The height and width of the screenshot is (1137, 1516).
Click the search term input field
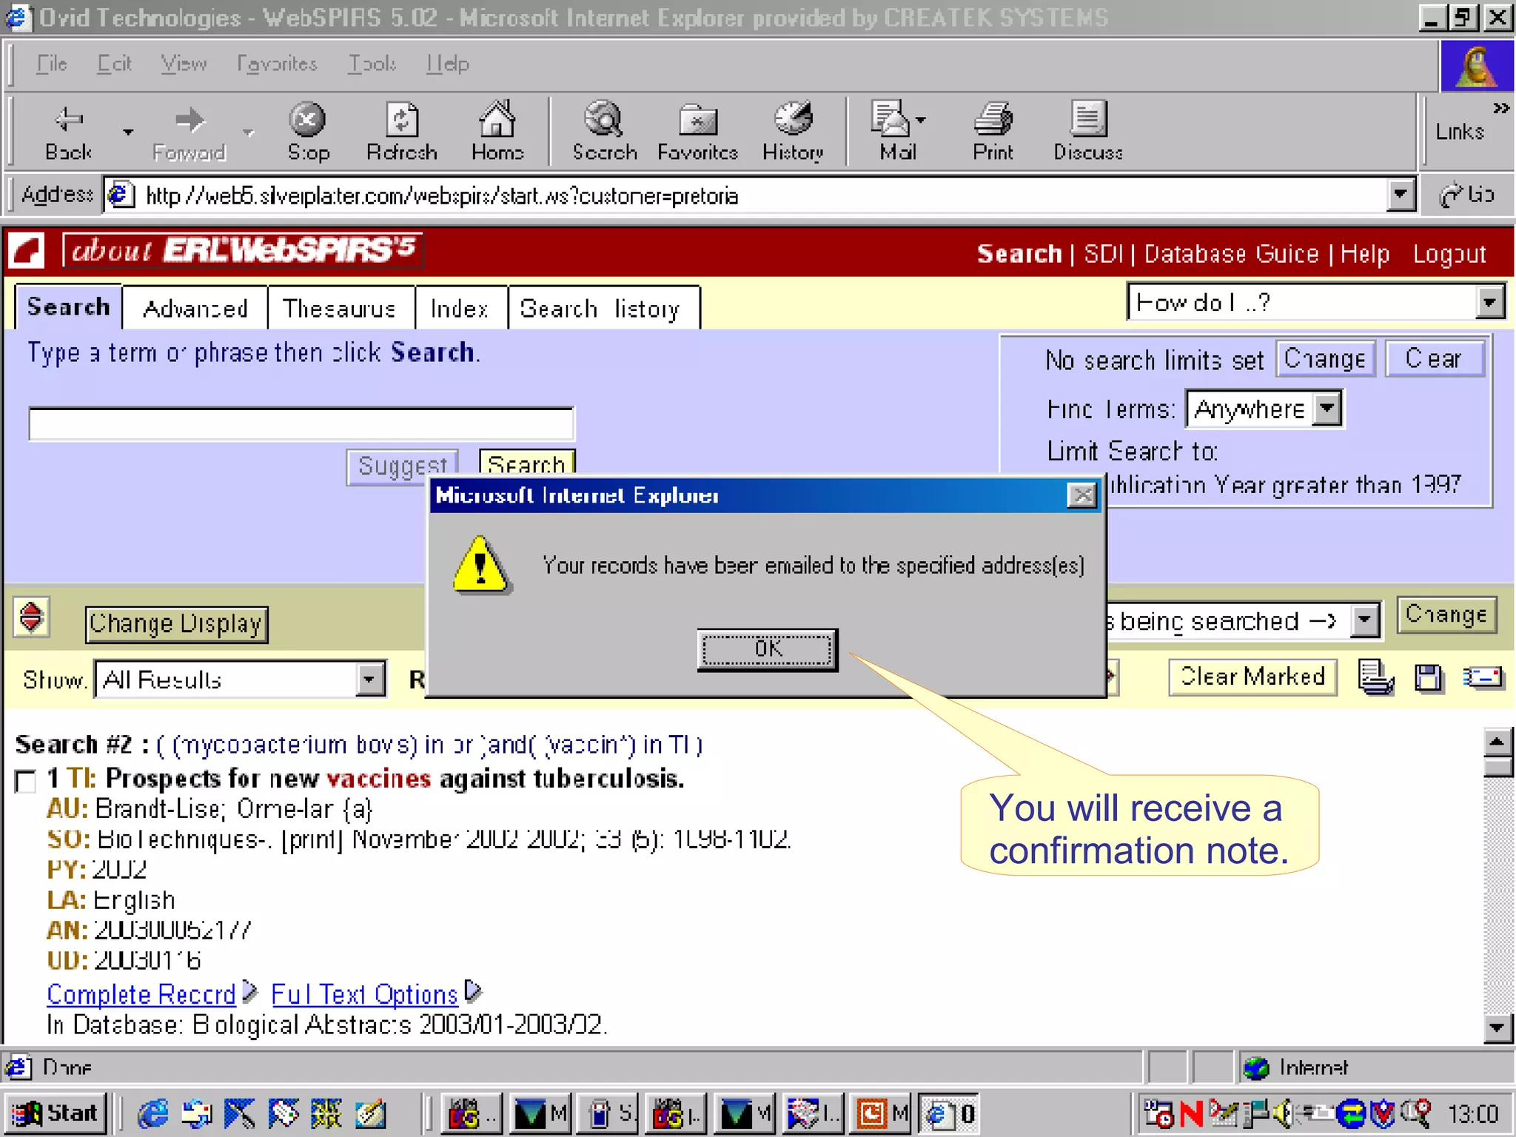click(301, 423)
